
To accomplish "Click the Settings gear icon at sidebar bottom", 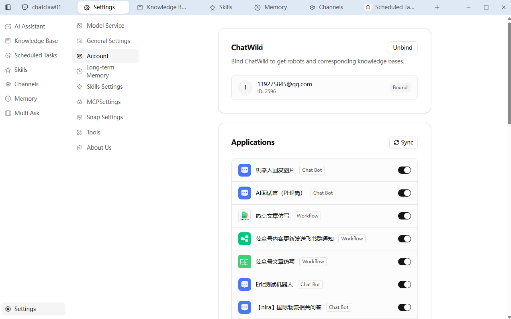I will [x=8, y=309].
